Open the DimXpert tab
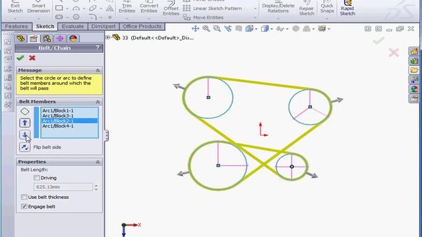The height and width of the screenshot is (237, 422). click(x=104, y=26)
